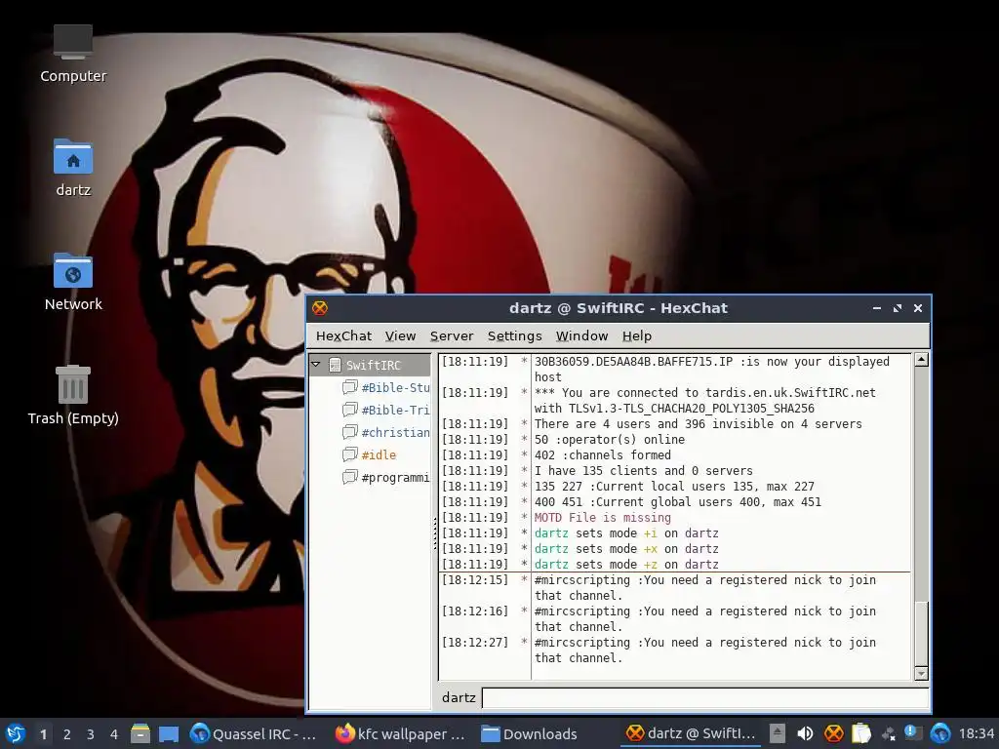Click the Quassel tray icon
Image resolution: width=999 pixels, height=749 pixels.
pyautogui.click(x=939, y=733)
